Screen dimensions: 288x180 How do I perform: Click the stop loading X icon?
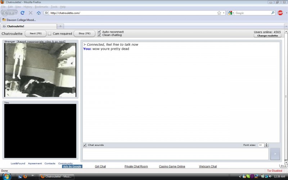(x=31, y=13)
